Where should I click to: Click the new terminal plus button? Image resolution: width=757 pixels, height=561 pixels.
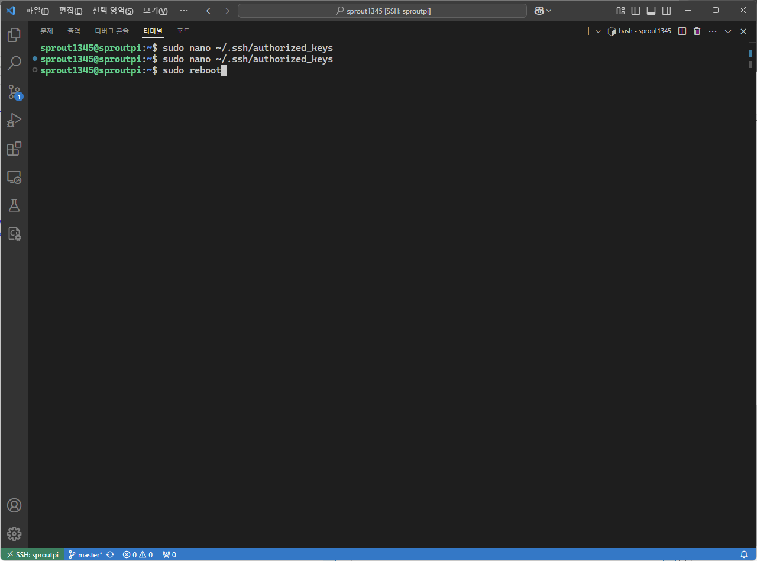point(588,31)
